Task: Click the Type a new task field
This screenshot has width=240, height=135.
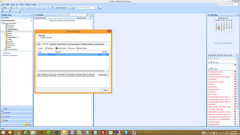Action: (x=222, y=58)
